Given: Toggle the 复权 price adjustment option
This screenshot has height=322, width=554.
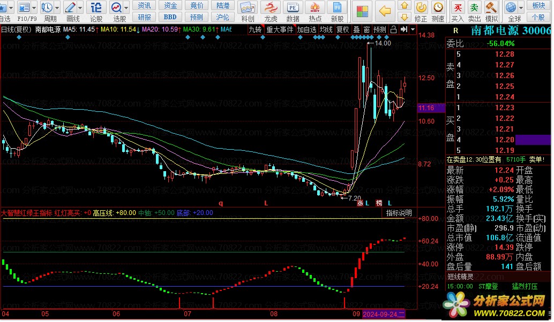Looking at the screenshot, I should (x=343, y=29).
